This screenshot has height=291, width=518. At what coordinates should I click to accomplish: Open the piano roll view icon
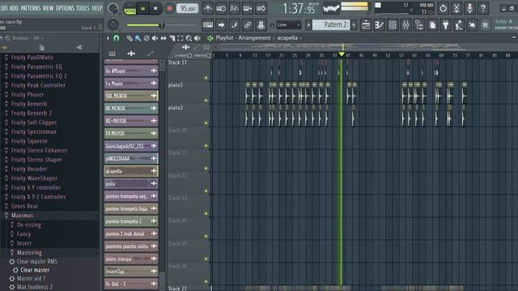380,25
